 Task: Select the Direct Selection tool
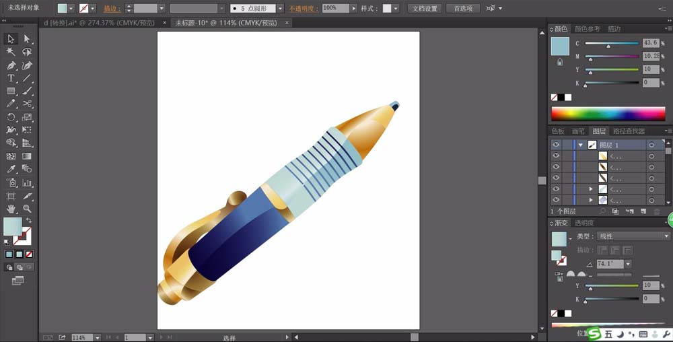tap(27, 39)
